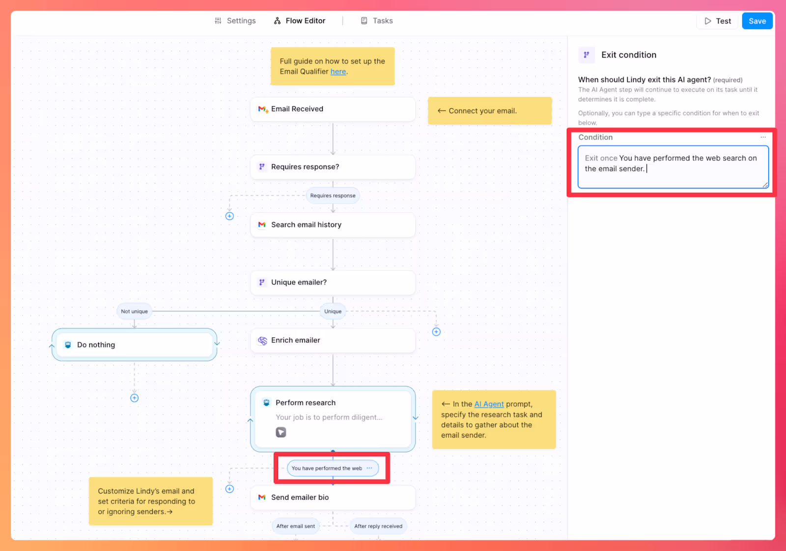The width and height of the screenshot is (786, 551).
Task: Click the Test play triangle icon
Action: (708, 21)
